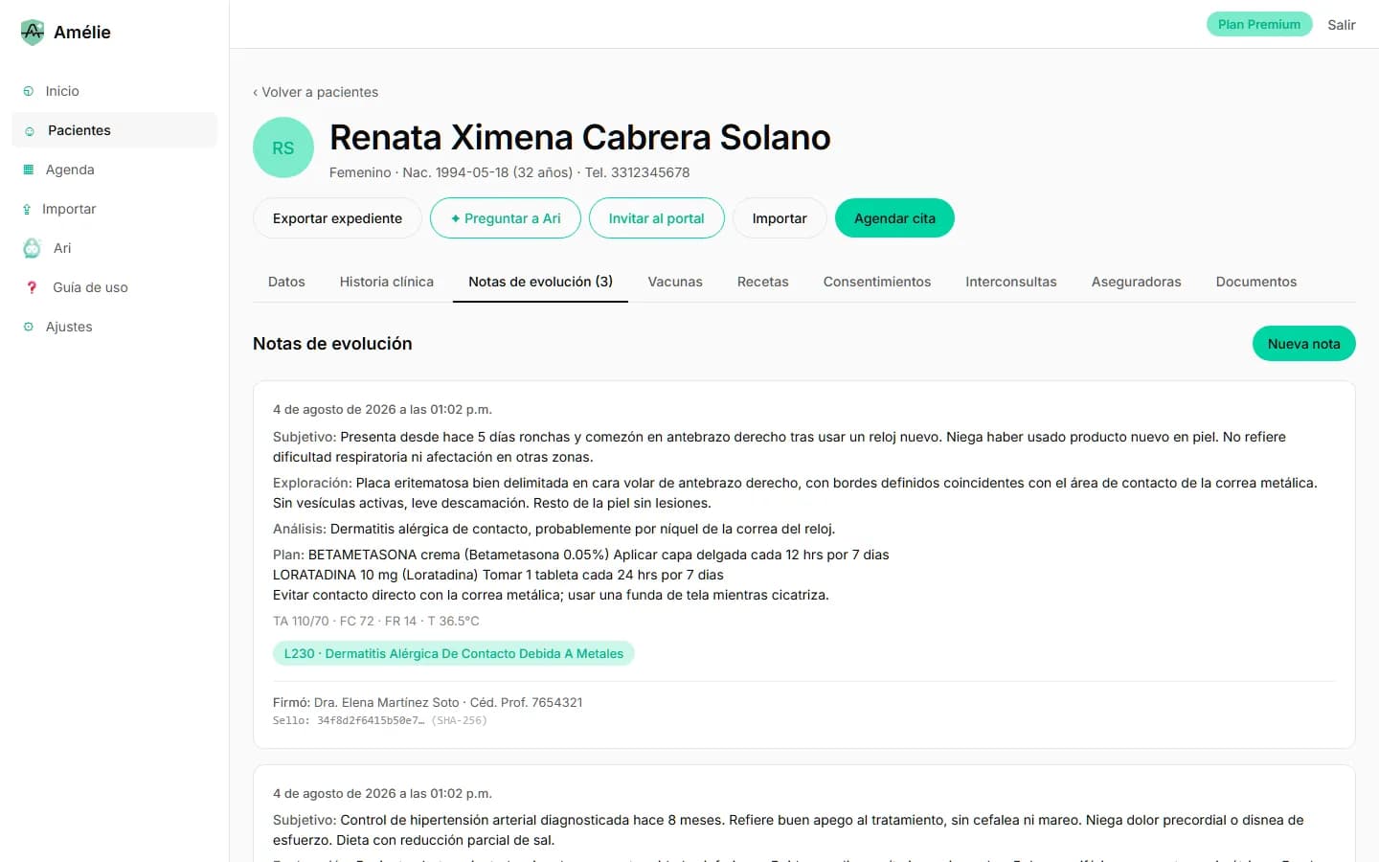Go to Importar in the sidebar

[x=115, y=209]
